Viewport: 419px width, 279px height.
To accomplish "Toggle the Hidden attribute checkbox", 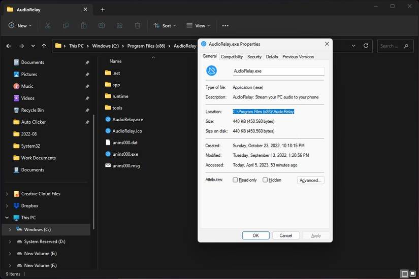I will click(265, 180).
